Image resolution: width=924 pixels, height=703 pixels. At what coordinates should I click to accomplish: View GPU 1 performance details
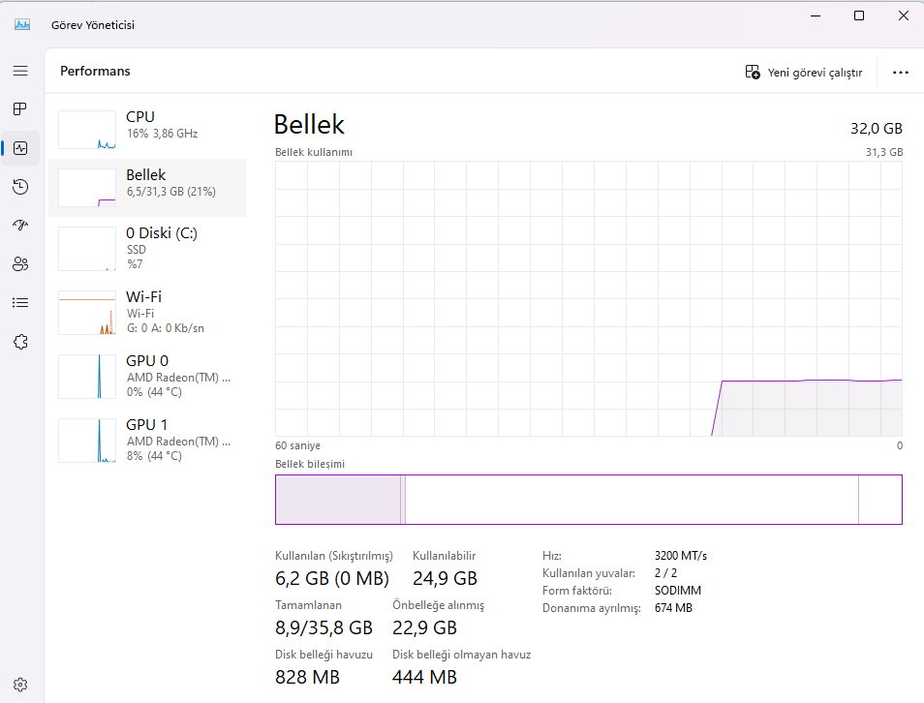(x=147, y=440)
